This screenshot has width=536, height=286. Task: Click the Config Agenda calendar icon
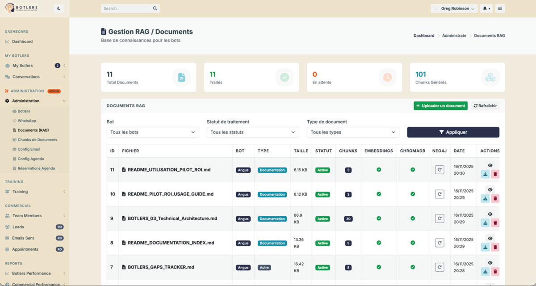15,158
